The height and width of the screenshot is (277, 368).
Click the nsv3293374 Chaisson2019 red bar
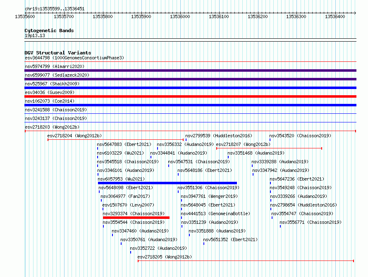tap(136, 218)
